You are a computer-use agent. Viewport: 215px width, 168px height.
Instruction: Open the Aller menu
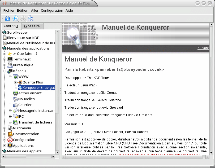coord(35,11)
